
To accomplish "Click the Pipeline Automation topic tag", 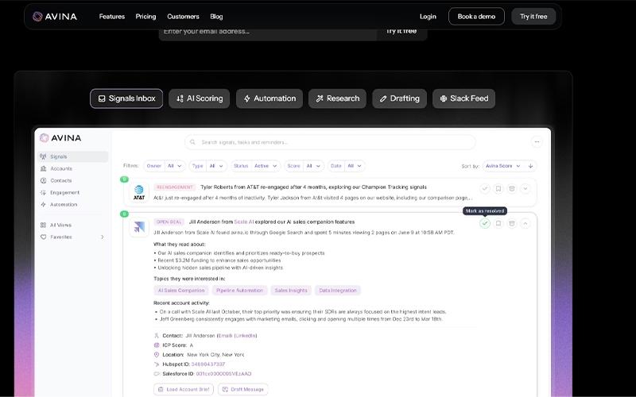I will (x=240, y=291).
